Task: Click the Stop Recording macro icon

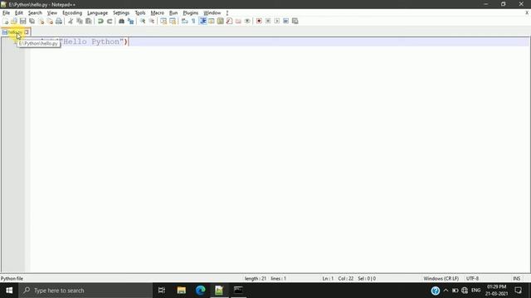Action: tap(268, 21)
